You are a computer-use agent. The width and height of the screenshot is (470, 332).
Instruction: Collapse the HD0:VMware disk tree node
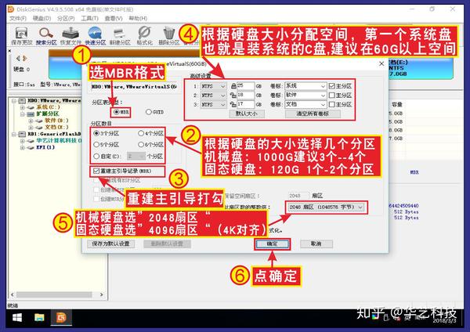(x=14, y=101)
